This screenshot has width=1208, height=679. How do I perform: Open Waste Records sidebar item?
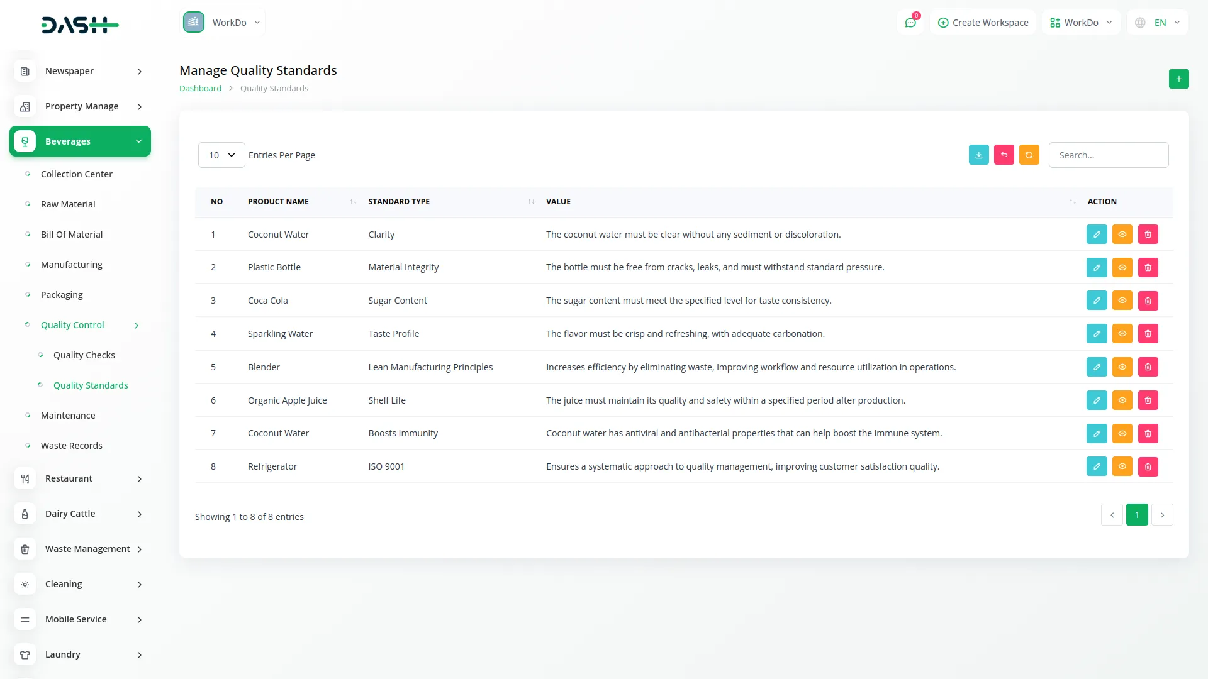(x=71, y=446)
